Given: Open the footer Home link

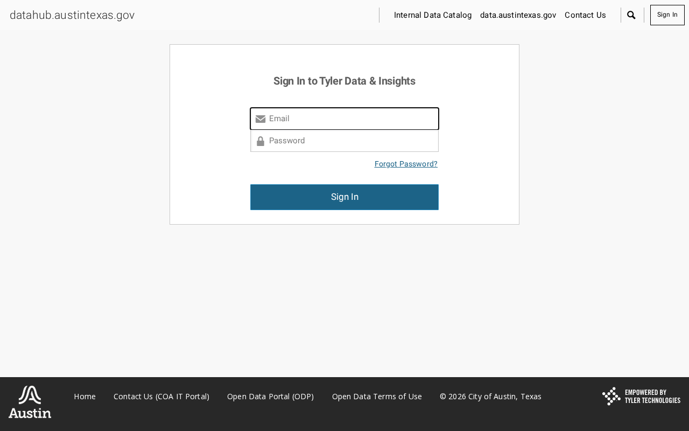Looking at the screenshot, I should 85,397.
